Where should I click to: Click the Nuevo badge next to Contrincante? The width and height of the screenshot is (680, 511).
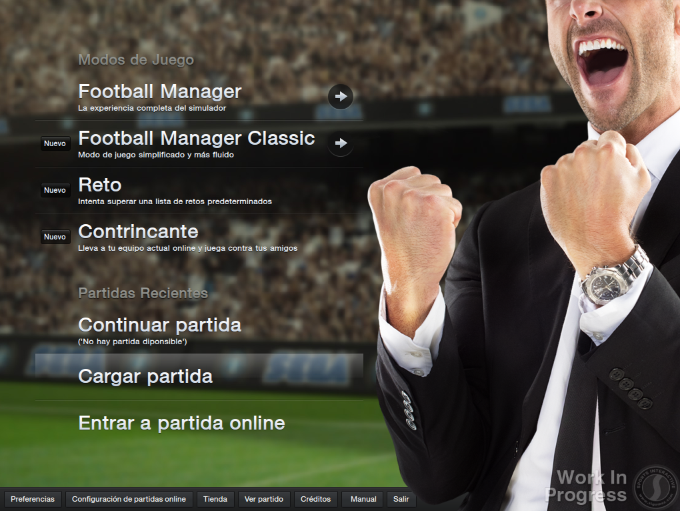tap(55, 237)
